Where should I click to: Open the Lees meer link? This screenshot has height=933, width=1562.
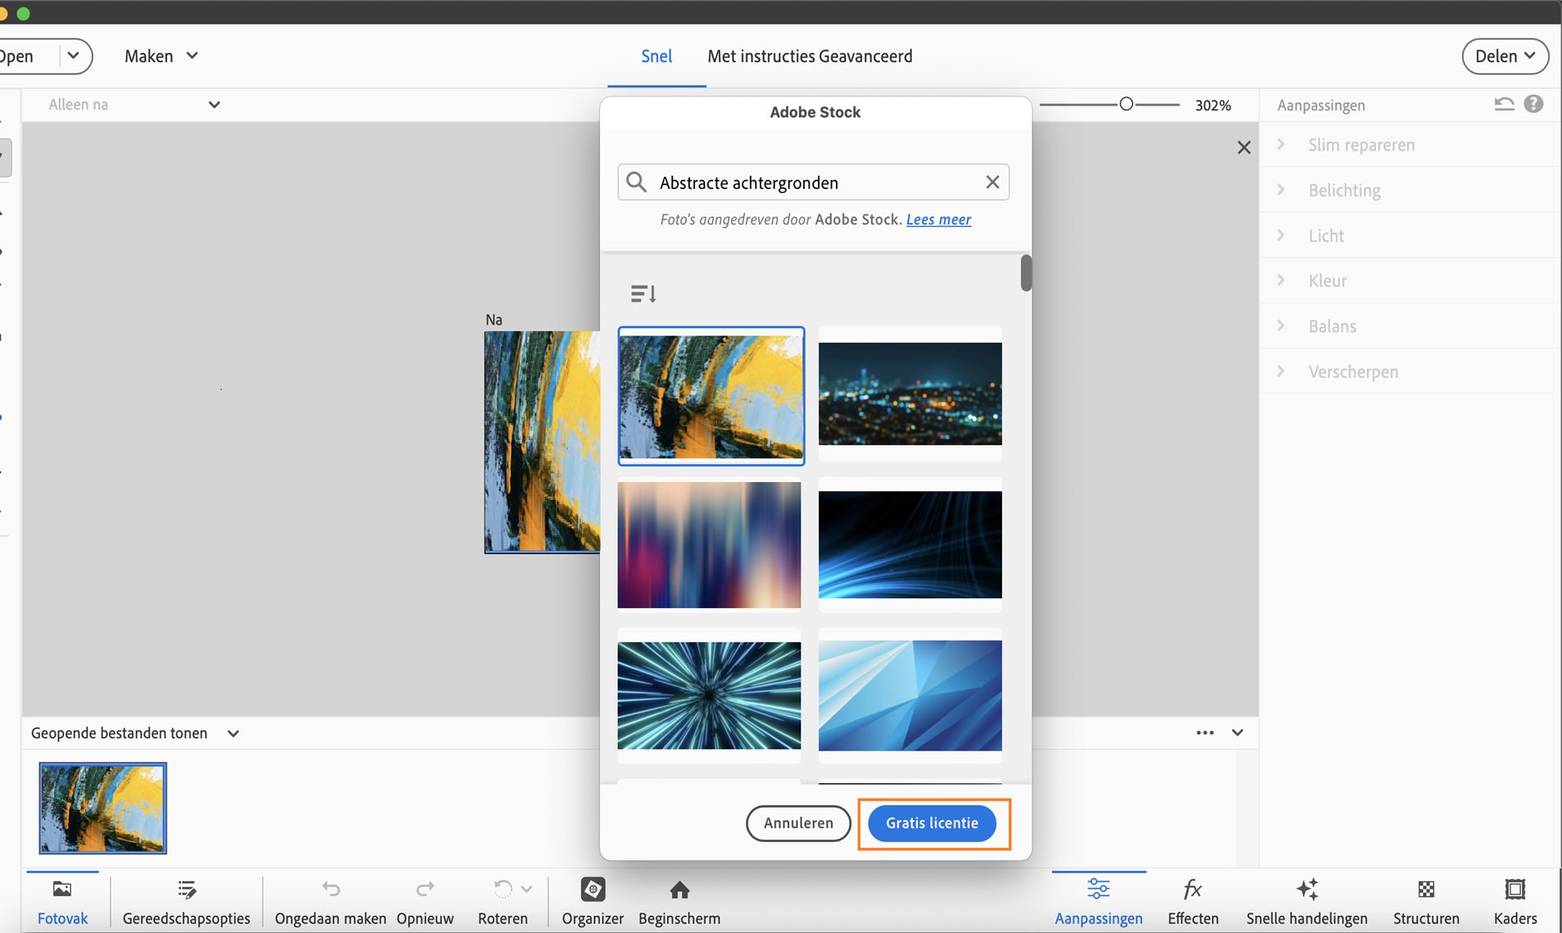938,219
